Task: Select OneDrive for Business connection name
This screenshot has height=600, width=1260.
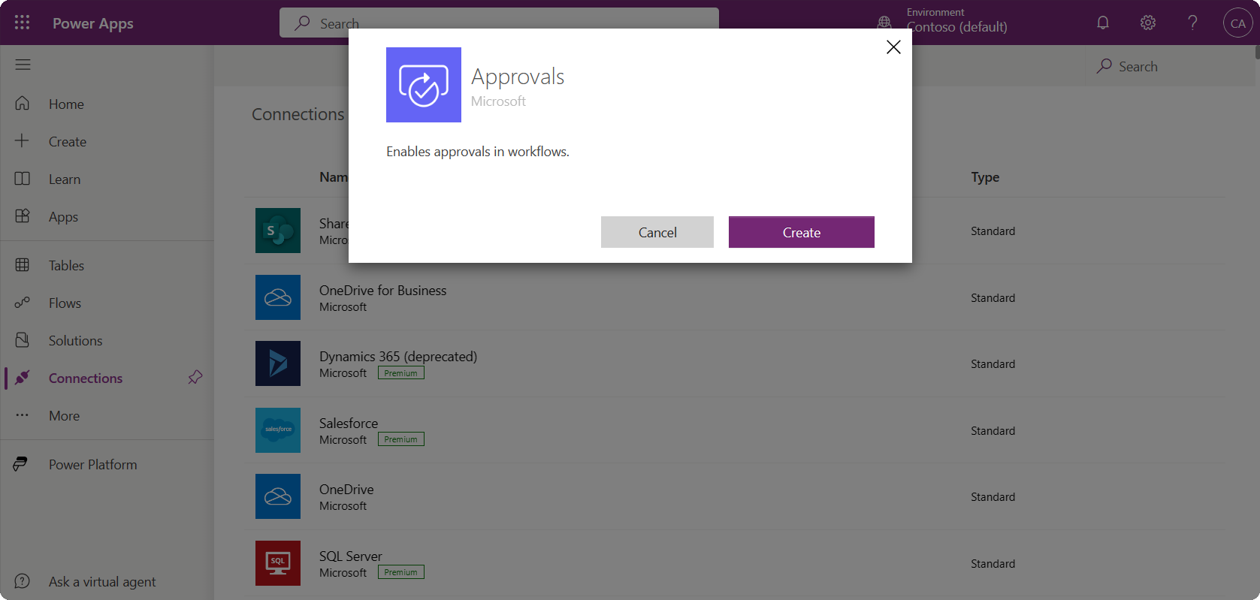Action: [x=382, y=290]
